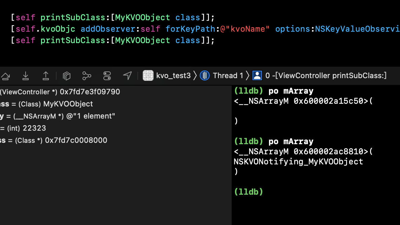Select the ViewController self variable row
This screenshot has width=400, height=225.
tap(60, 92)
